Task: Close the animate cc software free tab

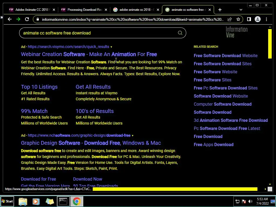Action: tap(210, 10)
